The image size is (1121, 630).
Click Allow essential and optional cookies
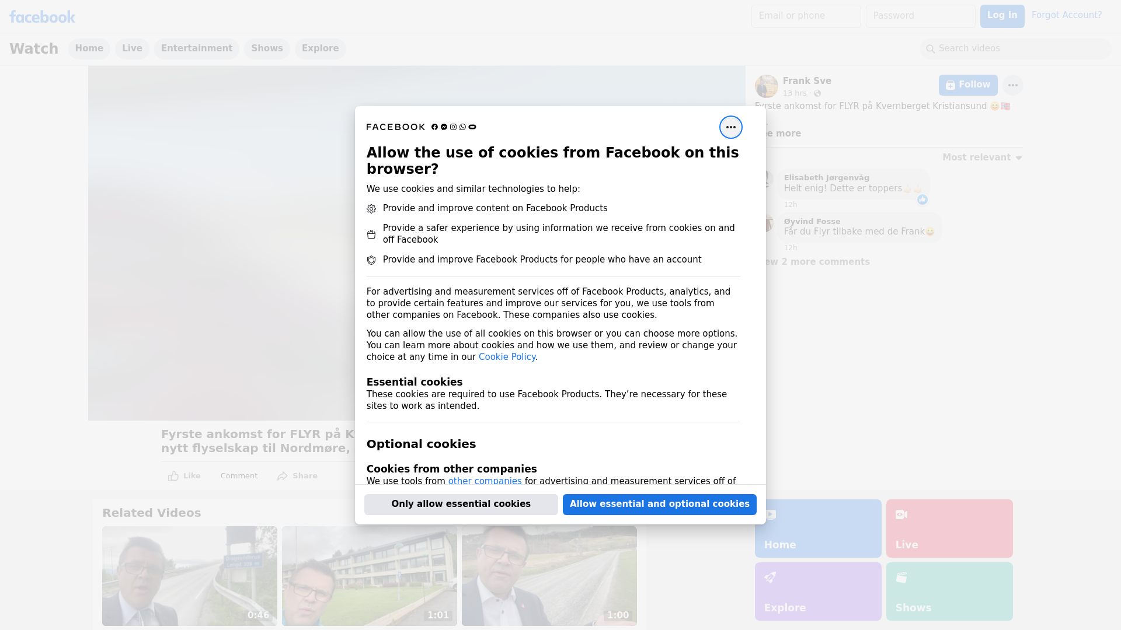660,505
